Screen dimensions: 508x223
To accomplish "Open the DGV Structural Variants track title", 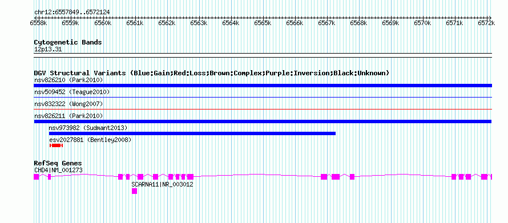I will pyautogui.click(x=212, y=73).
